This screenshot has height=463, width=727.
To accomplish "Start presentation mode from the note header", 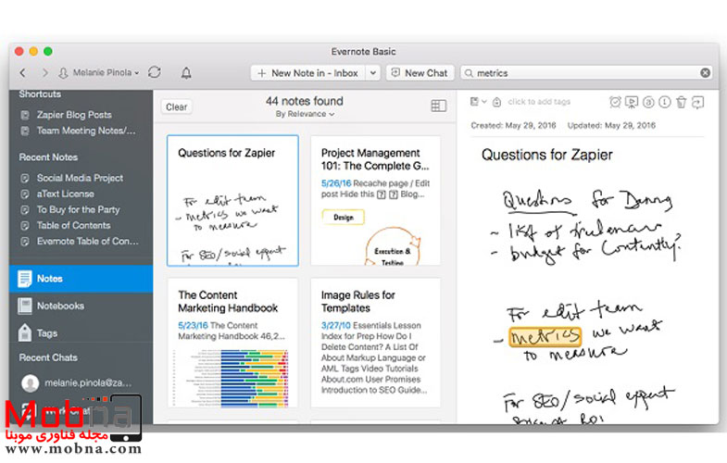I will [633, 102].
